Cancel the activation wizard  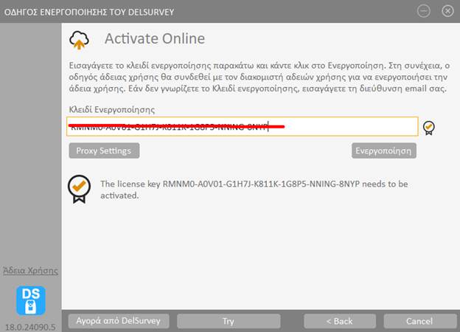[x=419, y=321]
